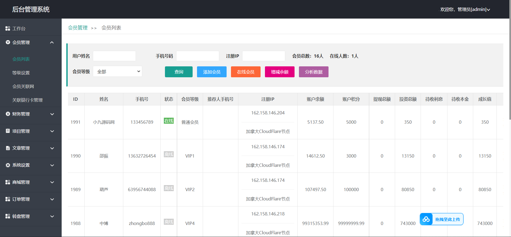The image size is (511, 237).
Task: Click the balance value 107497.50
Action: click(315, 189)
